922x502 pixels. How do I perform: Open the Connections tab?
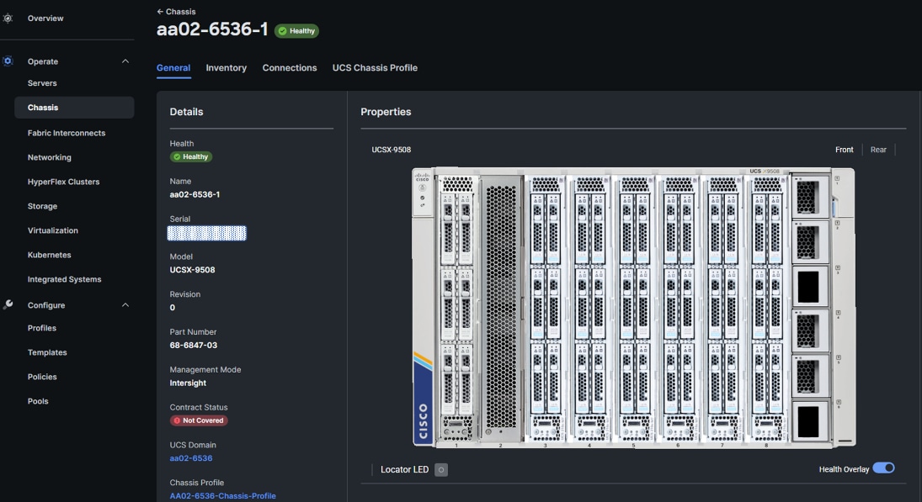[x=290, y=68]
